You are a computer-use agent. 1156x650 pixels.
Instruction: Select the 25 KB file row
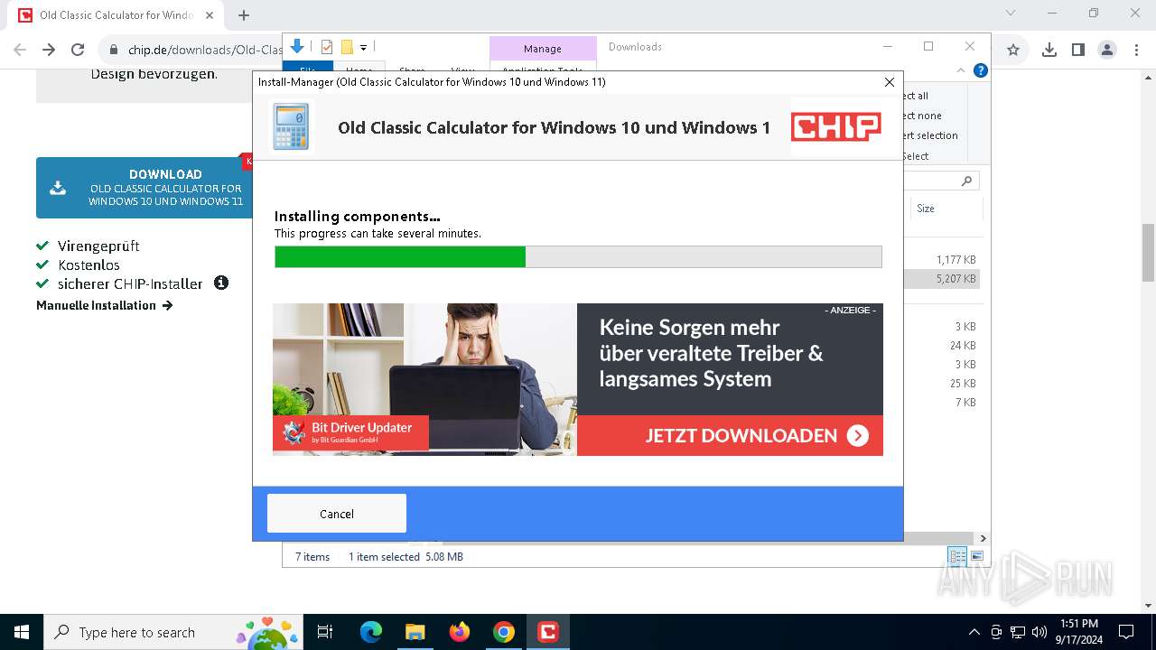pyautogui.click(x=942, y=384)
